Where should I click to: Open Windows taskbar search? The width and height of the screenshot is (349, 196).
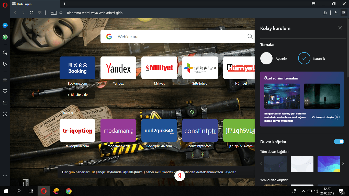click(x=18, y=191)
